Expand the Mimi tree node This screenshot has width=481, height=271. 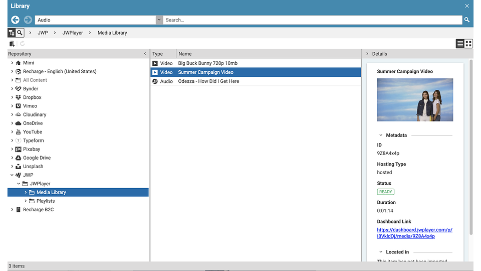pos(12,63)
